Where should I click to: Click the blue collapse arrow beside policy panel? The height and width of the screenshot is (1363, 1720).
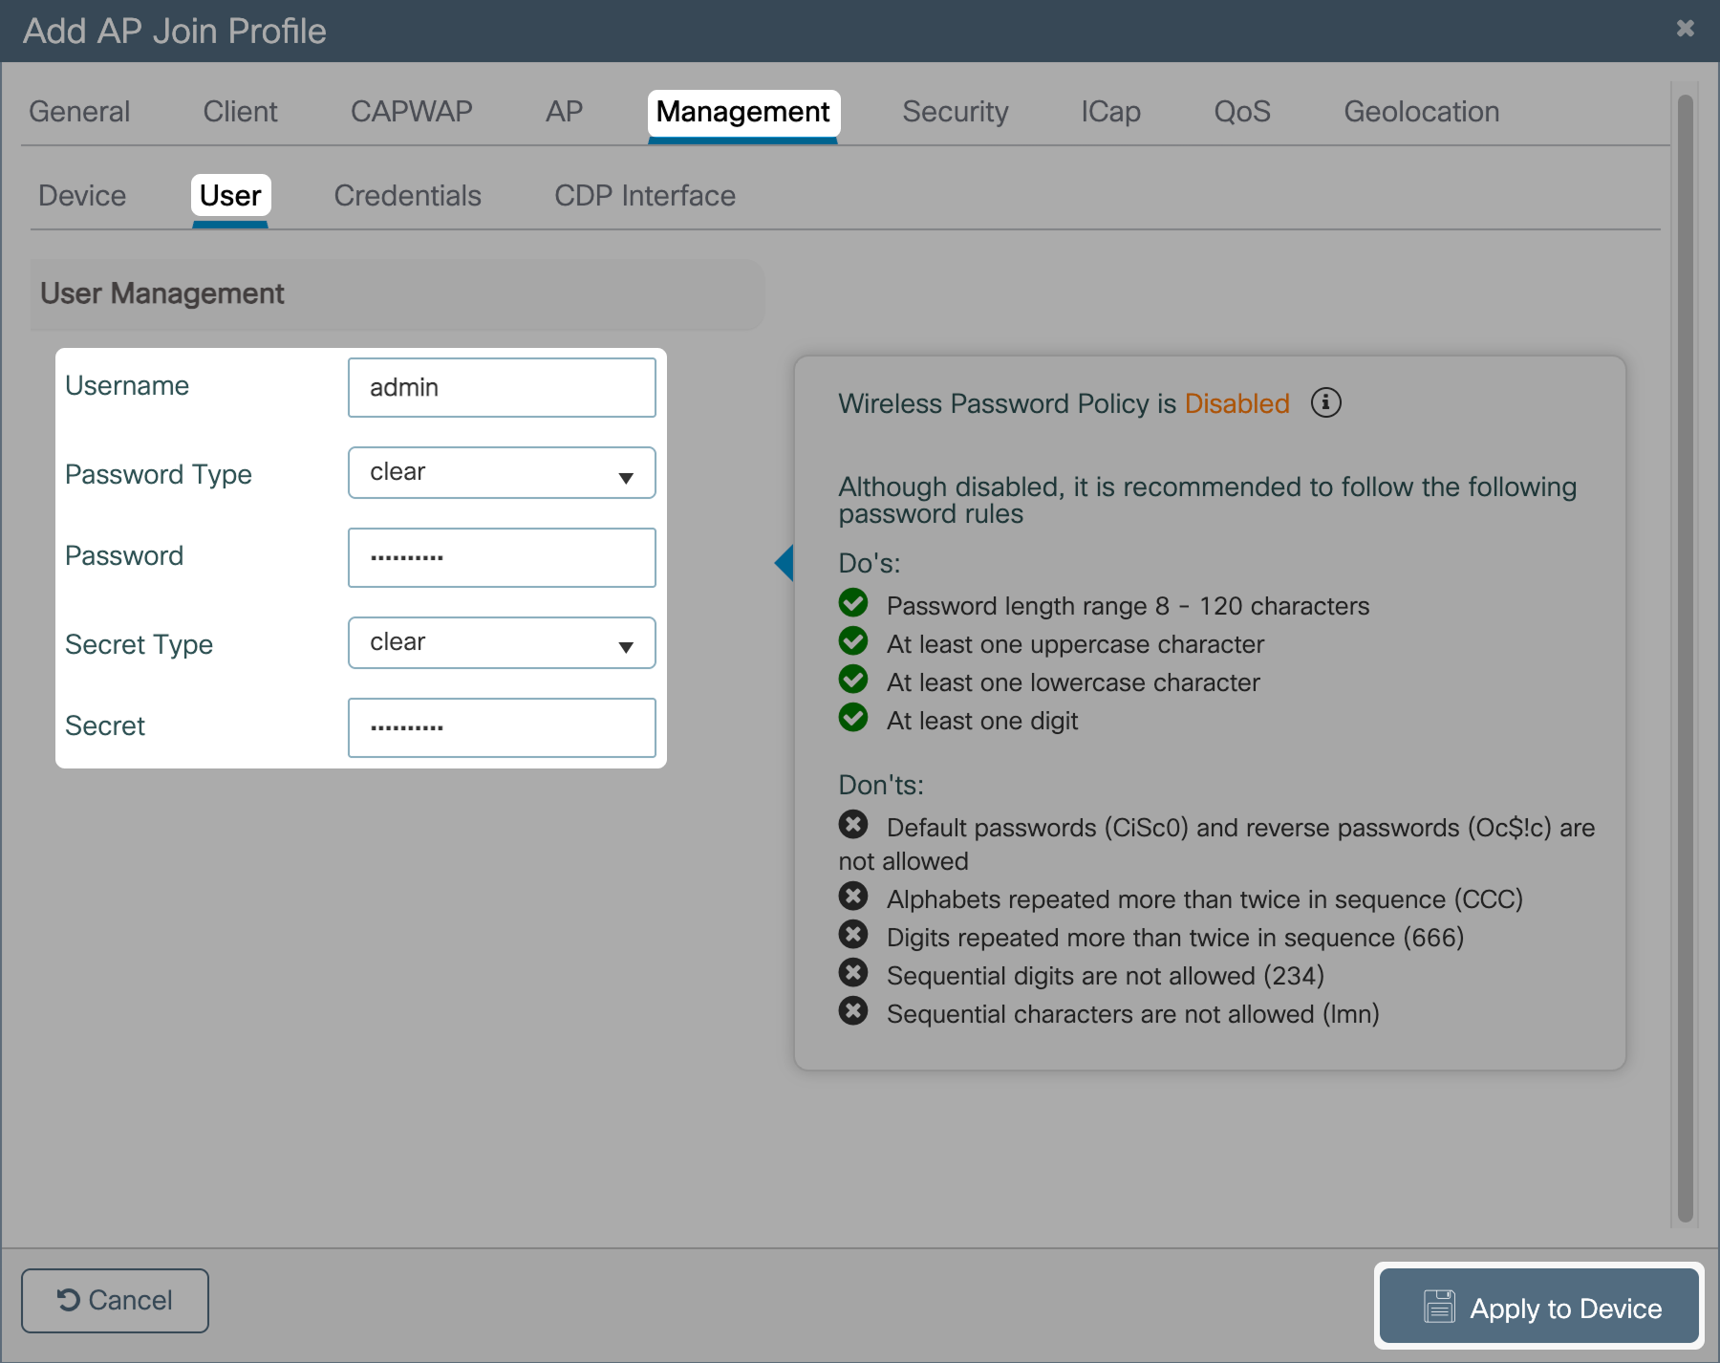[784, 563]
